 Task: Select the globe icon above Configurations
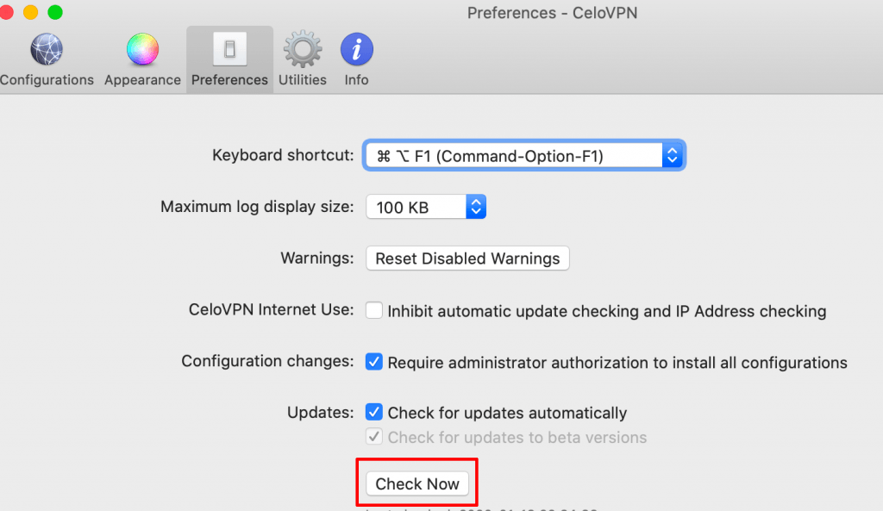coord(47,48)
